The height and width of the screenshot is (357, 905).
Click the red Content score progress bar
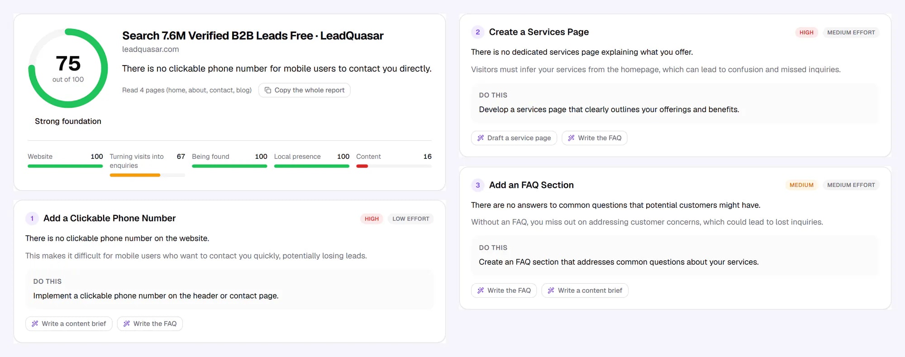pyautogui.click(x=362, y=166)
